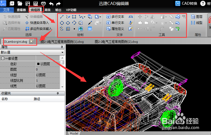Print the drawing with printer icon

tap(43, 3)
